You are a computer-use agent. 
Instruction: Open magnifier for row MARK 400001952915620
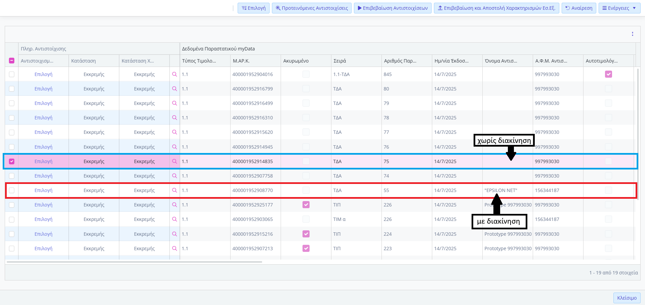(174, 132)
